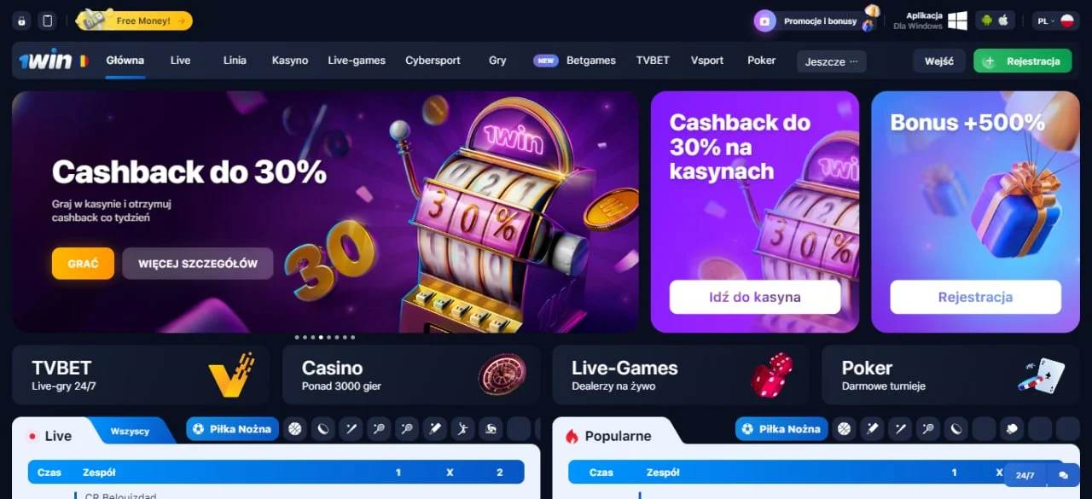The image size is (1092, 499).
Task: Select Piłka Nożna filter in Popularne section
Action: pos(781,429)
